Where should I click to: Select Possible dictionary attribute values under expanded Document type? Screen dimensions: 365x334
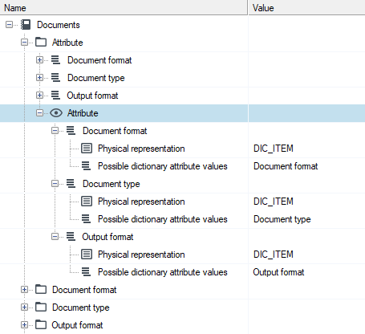coord(163,219)
